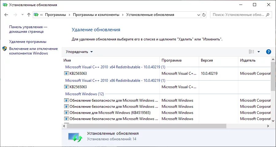Screen dimensions: 276x147
Task: Click Установлено обновлений: 14 status text
Action: pos(112,139)
